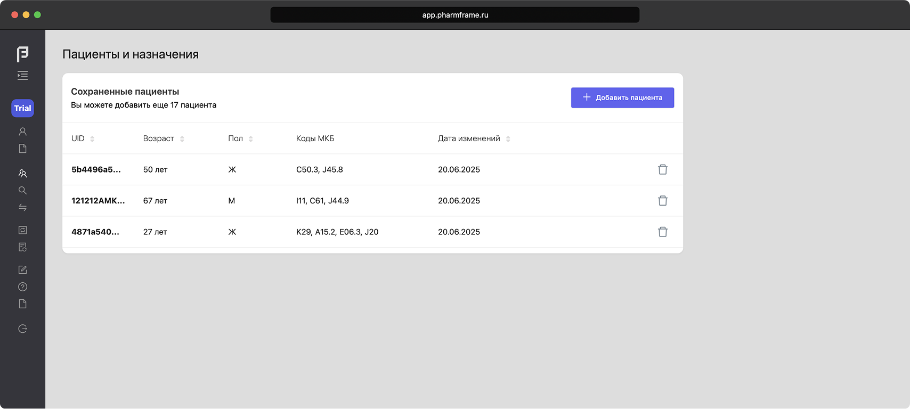
Task: Select the patients group icon in sidebar
Action: click(x=22, y=173)
